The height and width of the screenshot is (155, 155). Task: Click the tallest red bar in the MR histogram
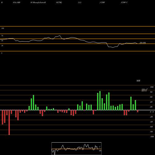(9, 122)
